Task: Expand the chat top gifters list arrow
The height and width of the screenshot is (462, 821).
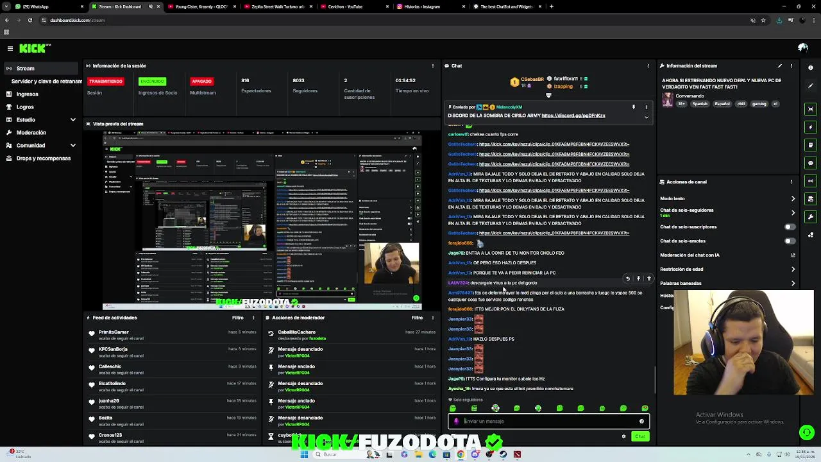Action: tap(548, 96)
